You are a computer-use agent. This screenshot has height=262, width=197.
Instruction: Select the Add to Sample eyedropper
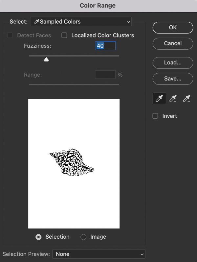[173, 98]
